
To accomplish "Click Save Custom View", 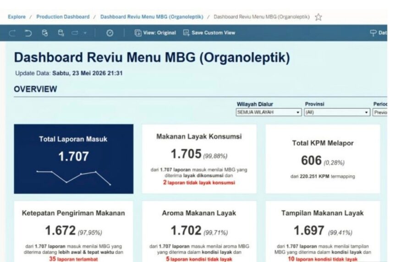I will pos(209,33).
